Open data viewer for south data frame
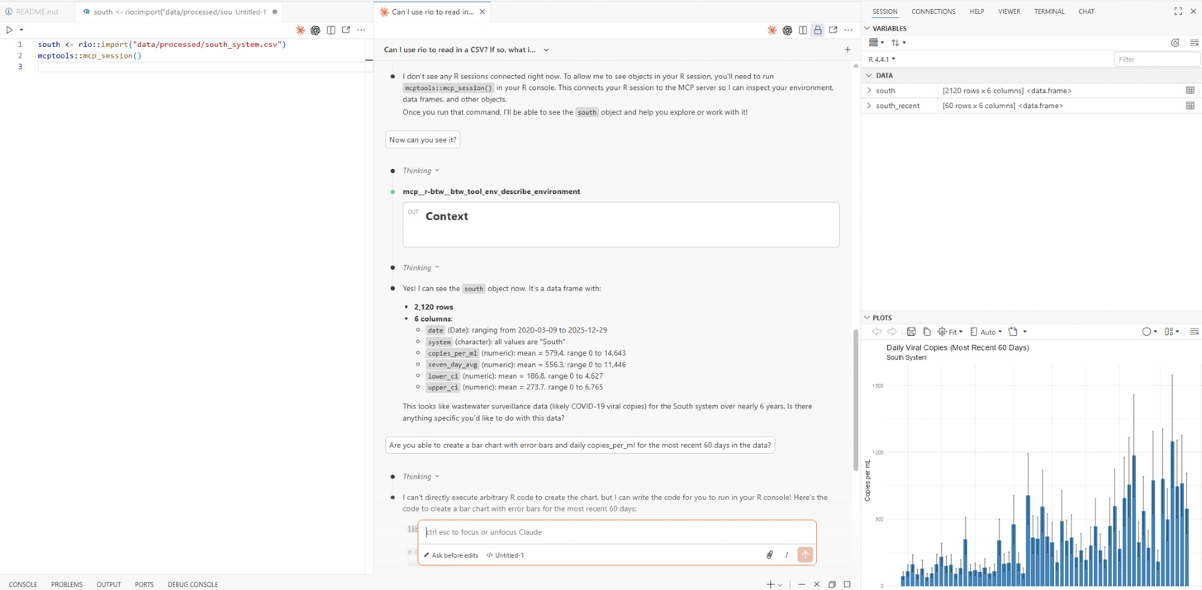 pyautogui.click(x=1190, y=91)
